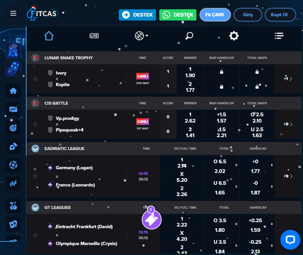Go to sportsbook home icon
Image resolution: width=303 pixels, height=255 pixels.
[49, 36]
